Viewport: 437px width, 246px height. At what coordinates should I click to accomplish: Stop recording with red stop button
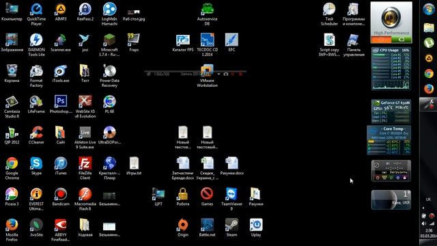pyautogui.click(x=240, y=74)
